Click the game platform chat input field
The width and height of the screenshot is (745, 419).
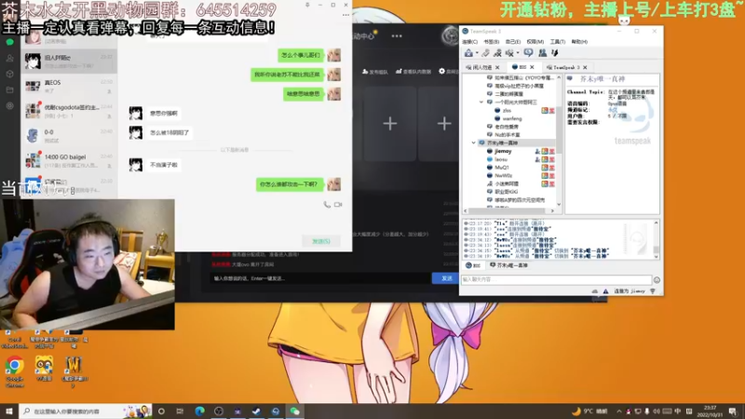point(320,278)
